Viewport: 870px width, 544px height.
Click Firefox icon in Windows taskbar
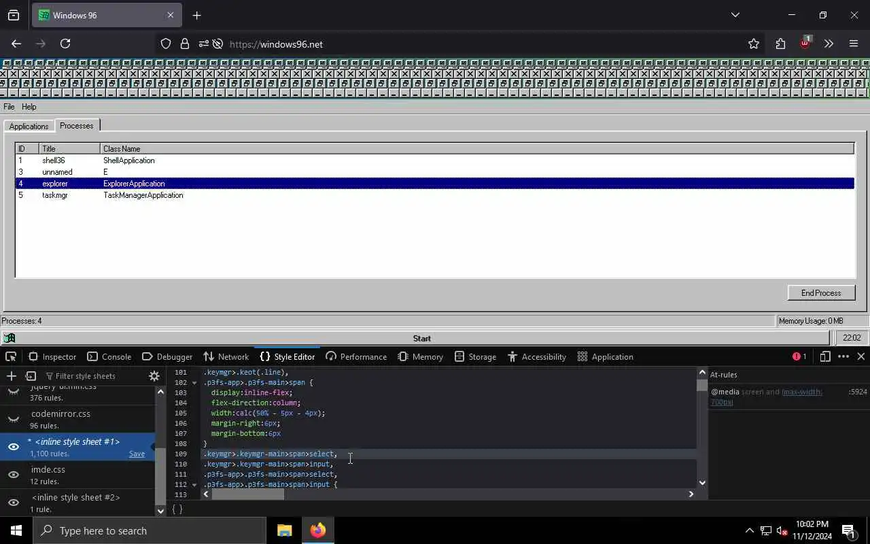click(317, 530)
